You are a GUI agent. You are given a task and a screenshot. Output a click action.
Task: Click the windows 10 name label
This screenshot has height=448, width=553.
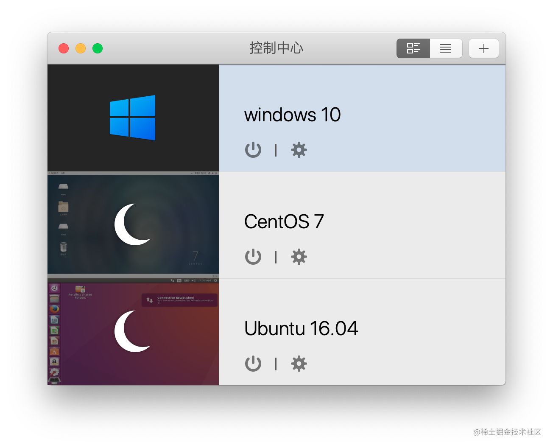tap(293, 115)
